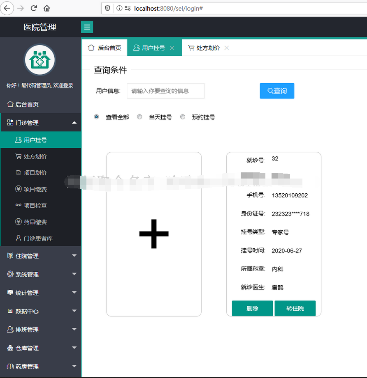Click registration date 2020-06-27
The height and width of the screenshot is (378, 367).
(x=287, y=251)
